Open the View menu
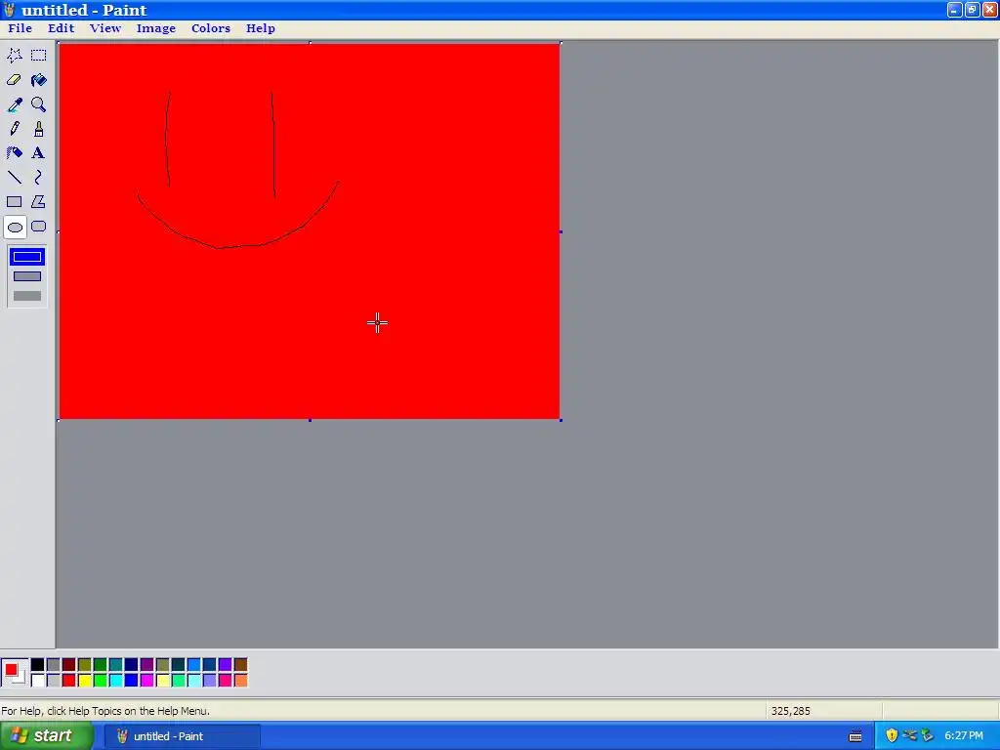Image resolution: width=1000 pixels, height=750 pixels. [x=105, y=28]
